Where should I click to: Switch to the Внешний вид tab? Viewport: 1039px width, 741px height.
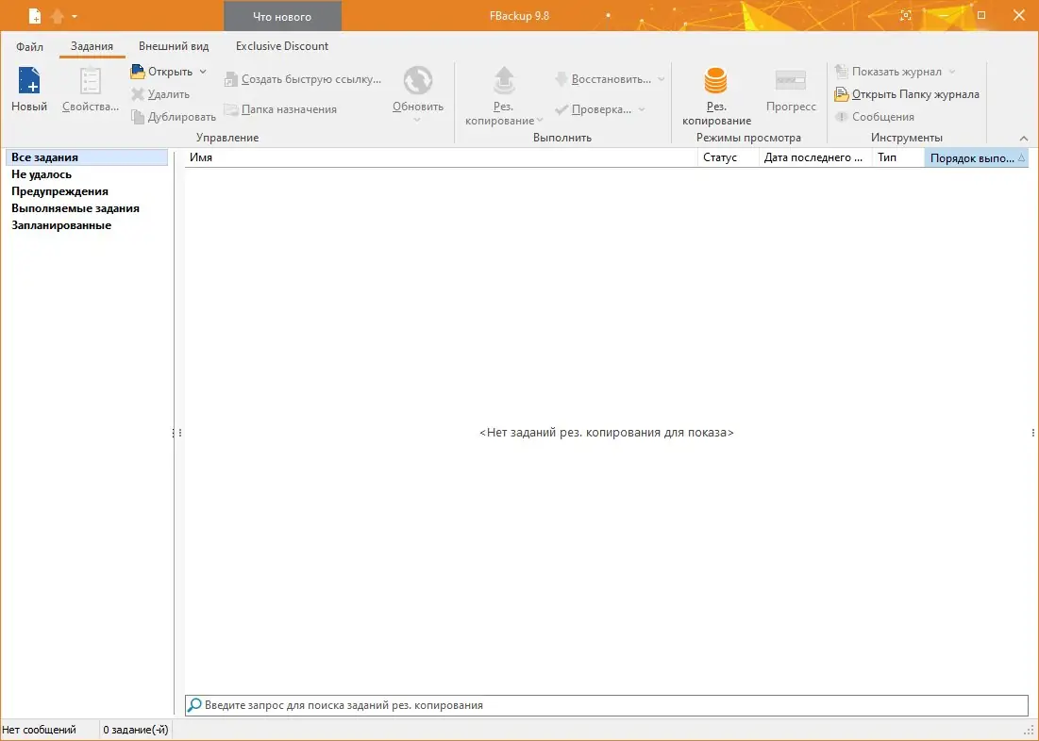pos(174,45)
